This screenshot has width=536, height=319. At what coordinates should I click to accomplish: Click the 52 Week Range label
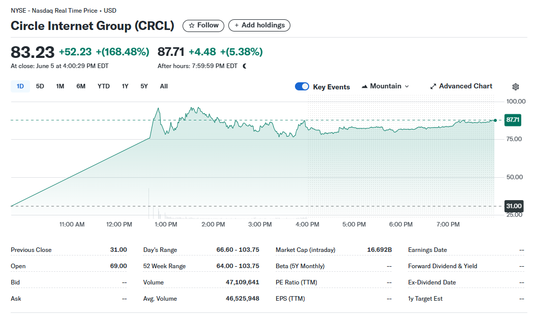pos(164,266)
